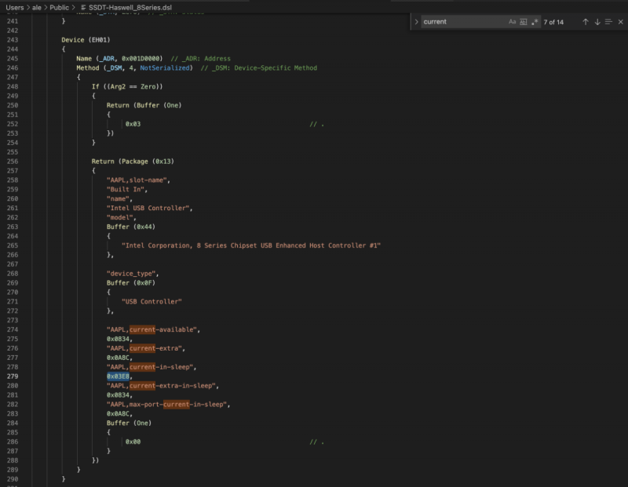Close the find widget
628x487 pixels.
coord(620,22)
